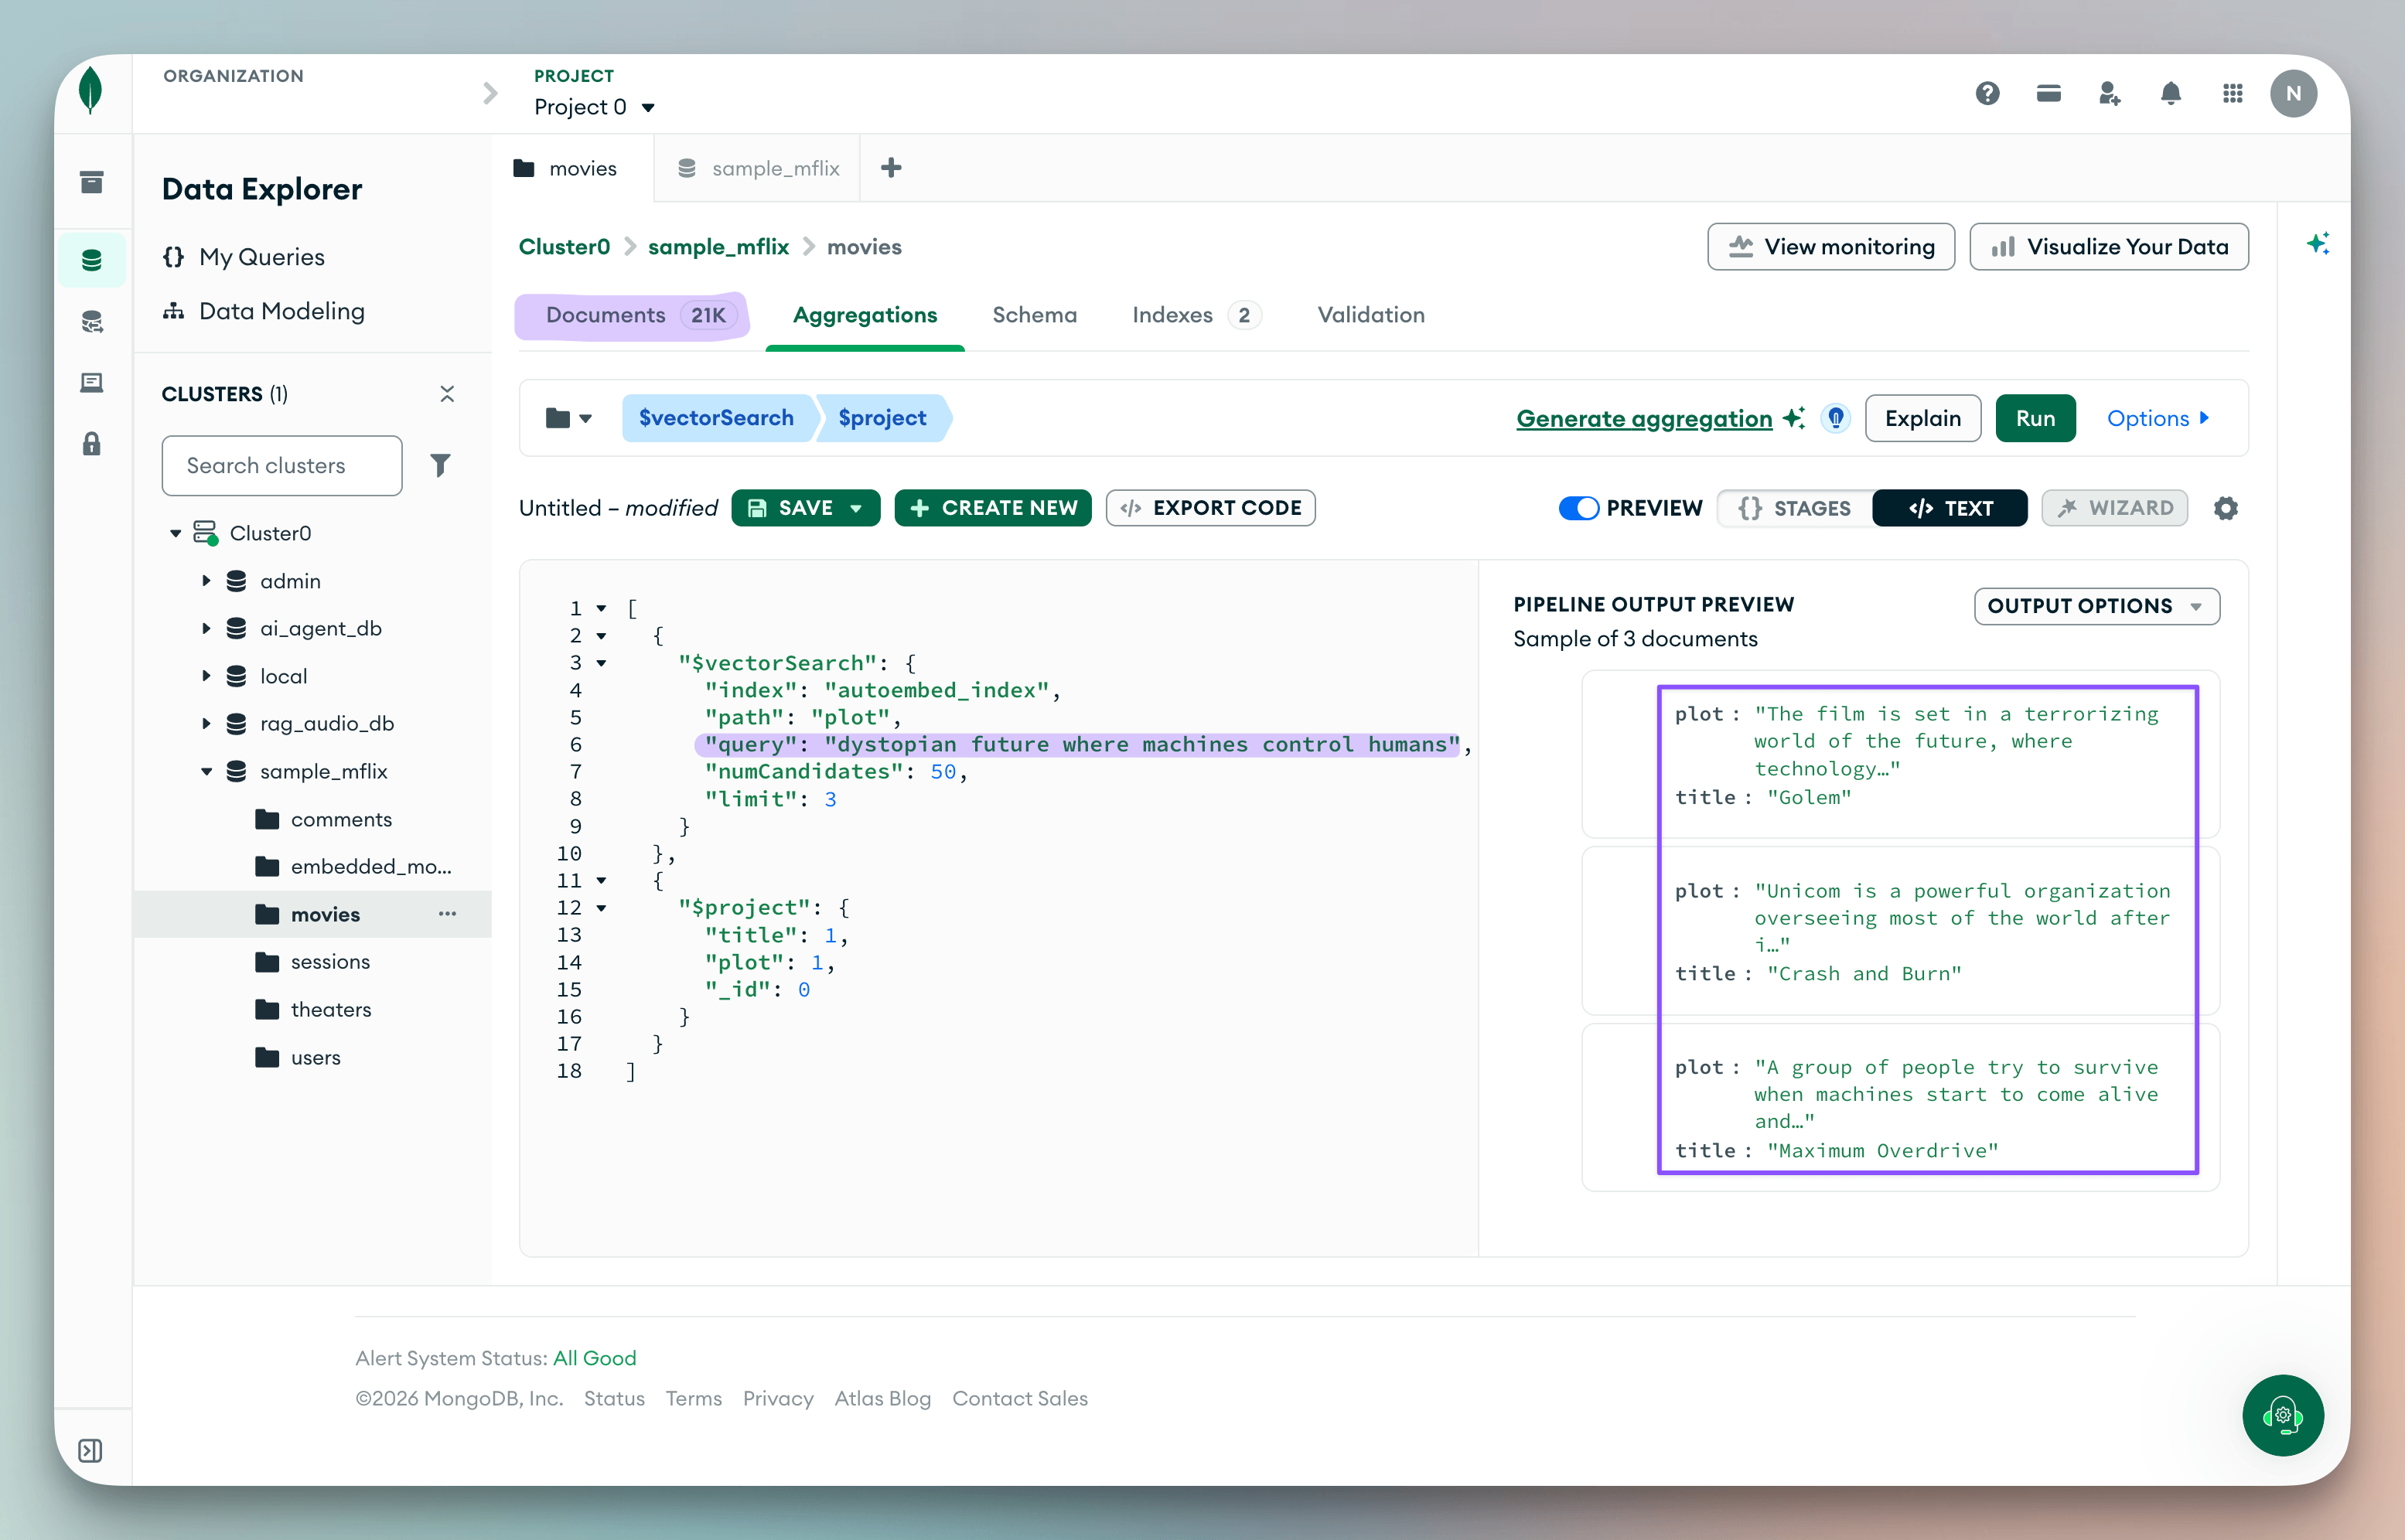
Task: Click the lightbulb tip icon near Explain
Action: pyautogui.click(x=1835, y=418)
